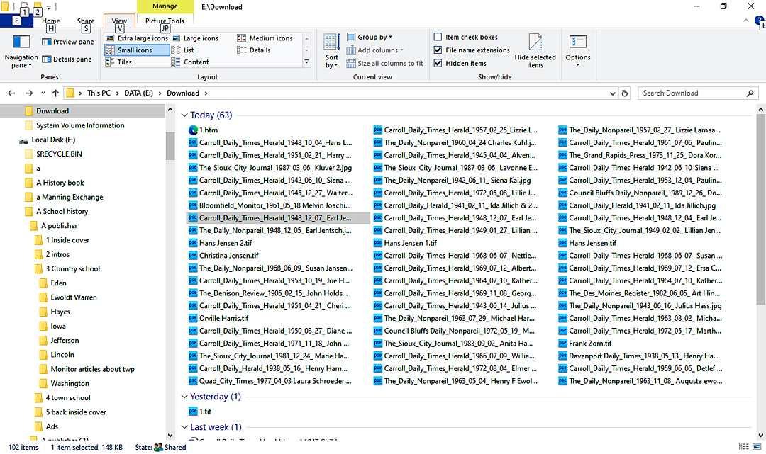Switch to Medium icons layout
This screenshot has width=766, height=454.
265,38
